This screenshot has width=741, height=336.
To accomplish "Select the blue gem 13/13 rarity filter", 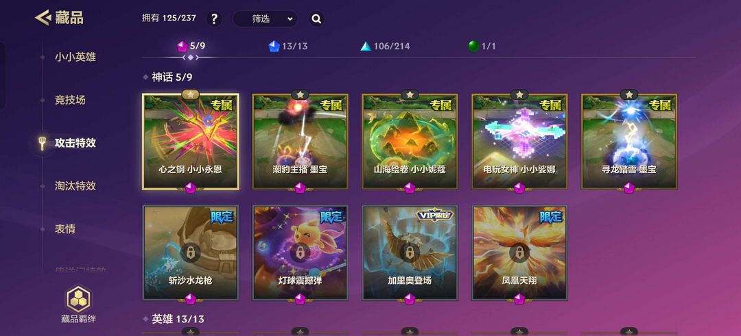I will [287, 46].
